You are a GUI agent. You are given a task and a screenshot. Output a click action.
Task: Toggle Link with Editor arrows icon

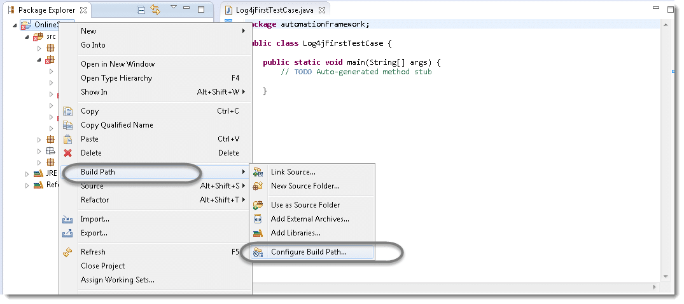pos(156,10)
